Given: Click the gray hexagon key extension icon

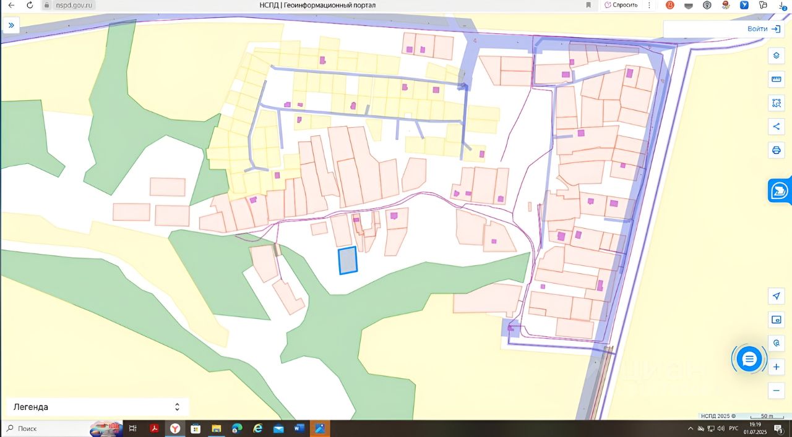Looking at the screenshot, I should (707, 5).
